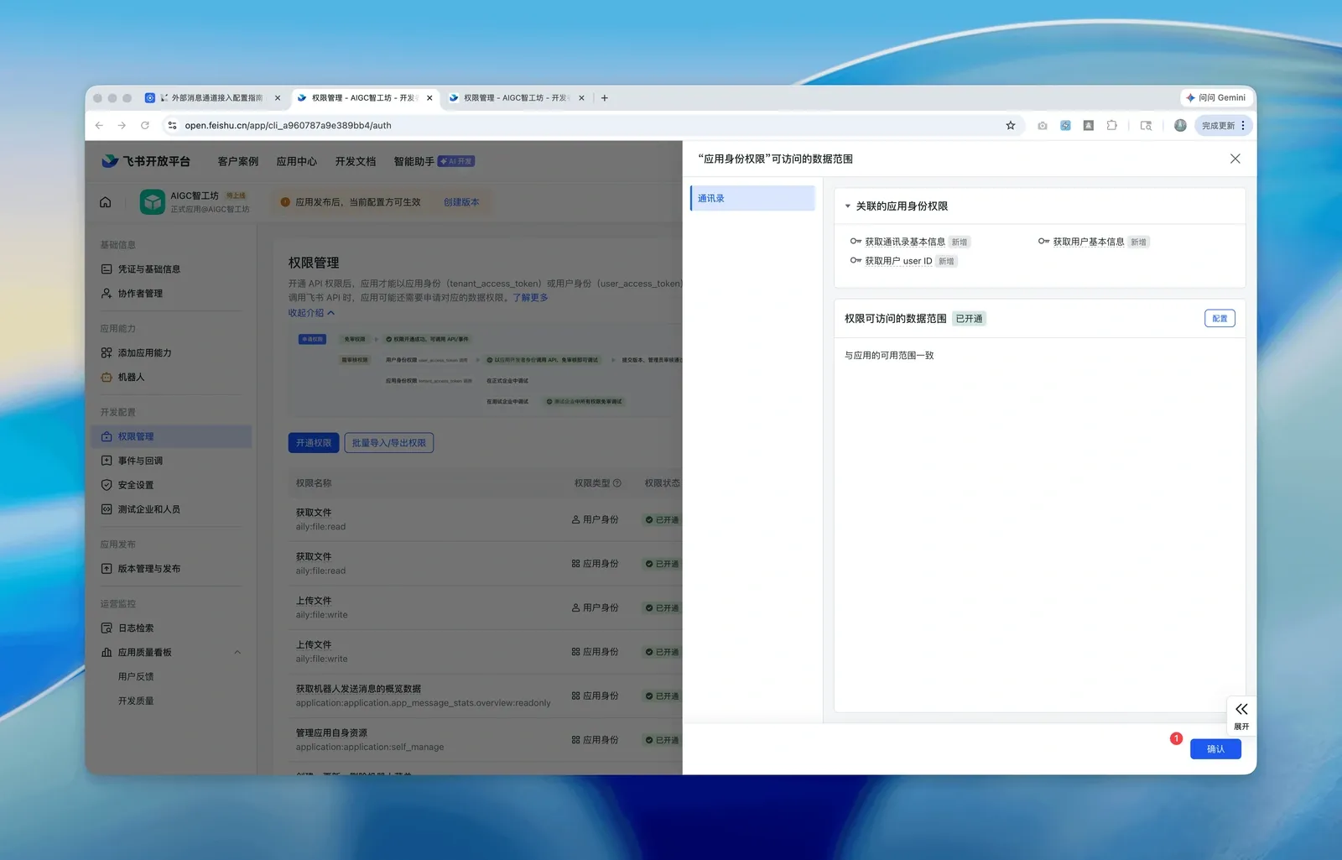Switch to the 外部消息通道接入配置指南 browser tab
The height and width of the screenshot is (860, 1342).
coord(213,98)
